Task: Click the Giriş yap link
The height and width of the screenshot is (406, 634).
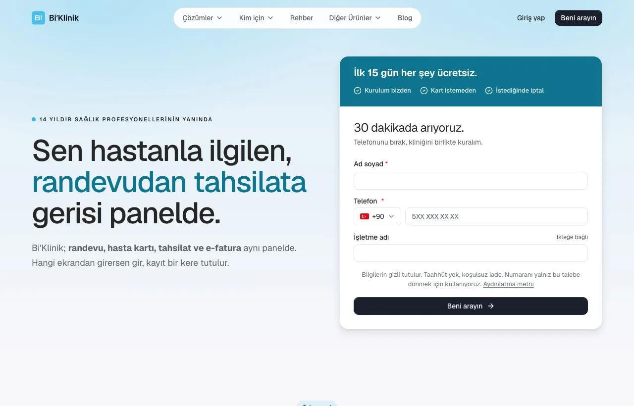Action: coord(531,18)
